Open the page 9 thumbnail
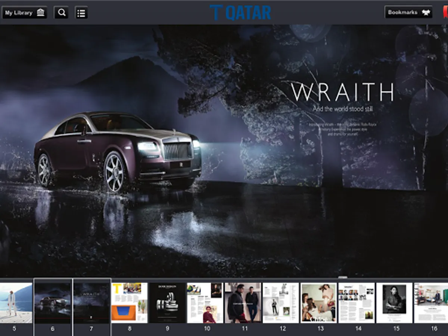 tap(168, 303)
